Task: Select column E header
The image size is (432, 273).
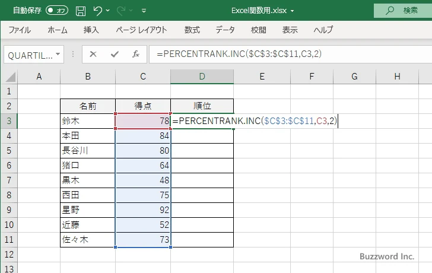Action: pyautogui.click(x=262, y=77)
